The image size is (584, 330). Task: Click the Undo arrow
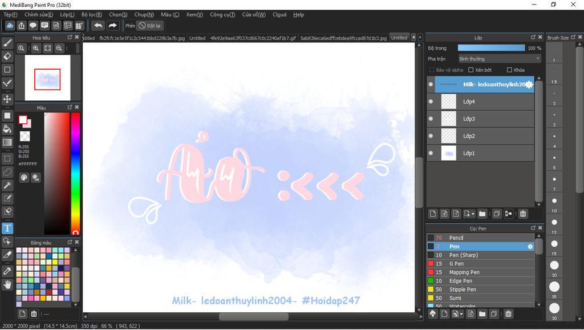click(x=98, y=26)
